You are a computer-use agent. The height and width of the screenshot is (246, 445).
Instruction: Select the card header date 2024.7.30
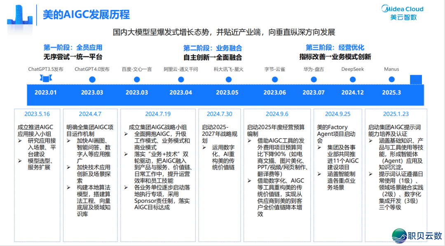tap(219, 114)
